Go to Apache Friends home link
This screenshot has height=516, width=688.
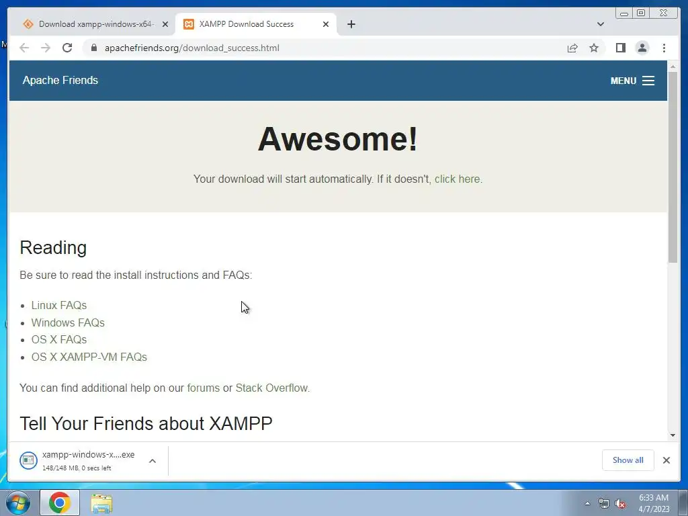point(60,81)
